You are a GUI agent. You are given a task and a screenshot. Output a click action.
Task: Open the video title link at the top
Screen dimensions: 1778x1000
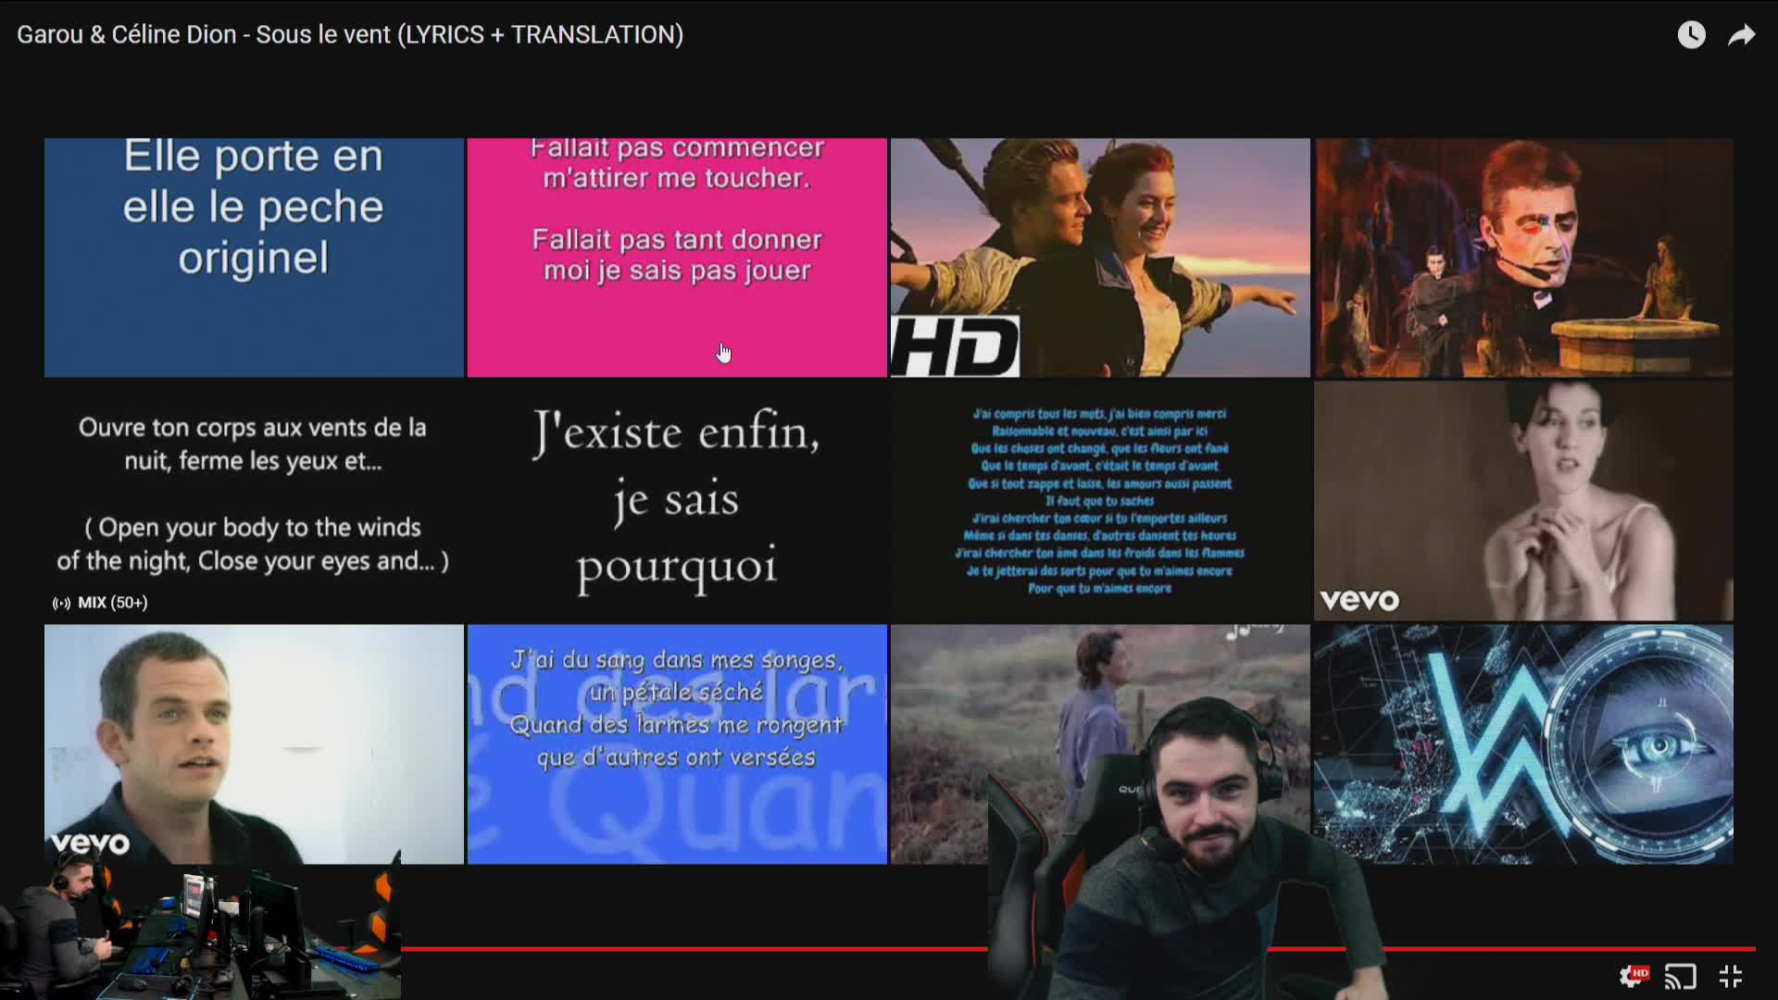(x=350, y=35)
